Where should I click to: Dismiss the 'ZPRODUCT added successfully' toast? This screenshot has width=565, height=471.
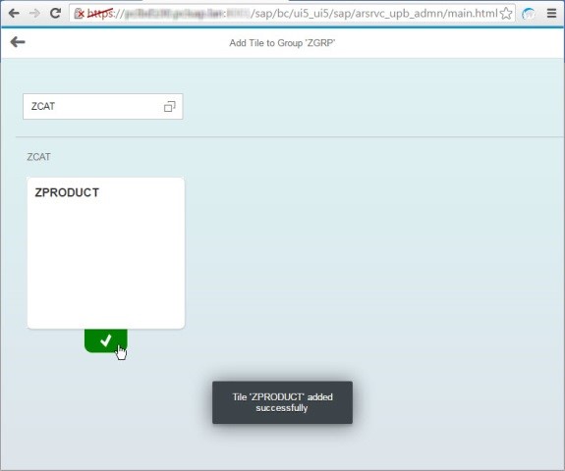282,402
